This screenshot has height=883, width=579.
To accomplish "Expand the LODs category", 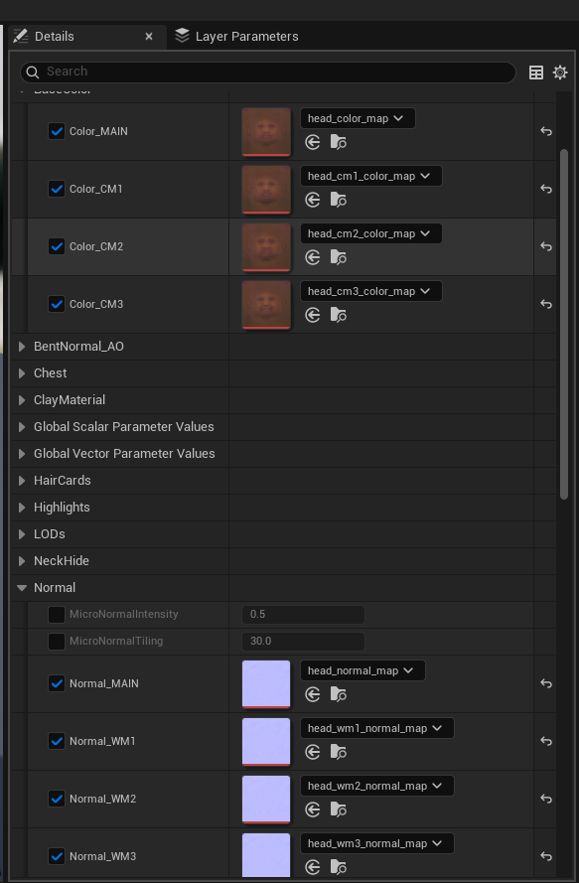I will [22, 533].
